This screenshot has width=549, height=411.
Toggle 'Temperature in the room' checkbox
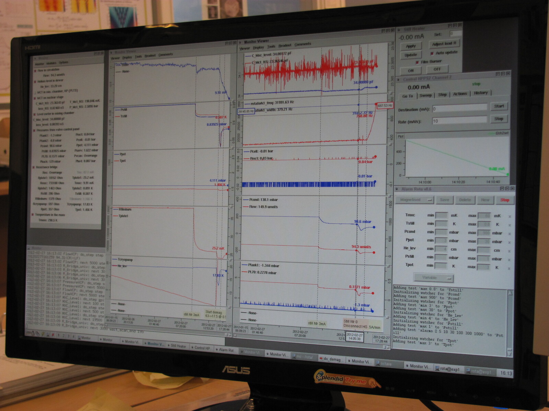click(33, 215)
